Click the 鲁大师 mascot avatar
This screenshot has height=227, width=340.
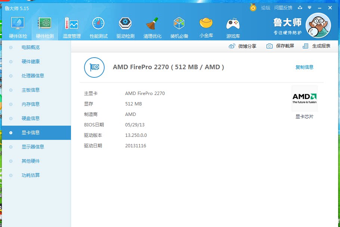point(318,25)
